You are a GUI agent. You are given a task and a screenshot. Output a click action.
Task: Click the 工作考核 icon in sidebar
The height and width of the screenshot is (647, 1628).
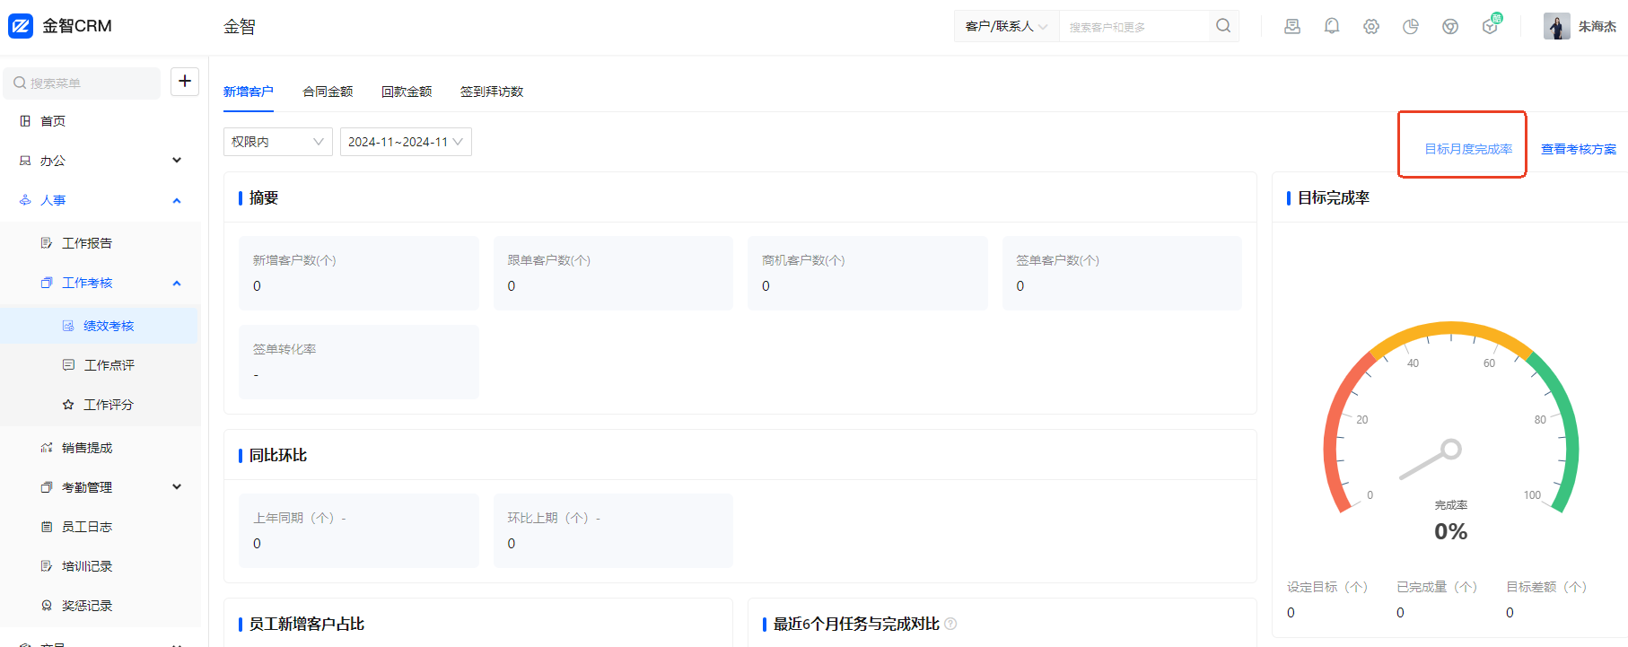(x=47, y=283)
